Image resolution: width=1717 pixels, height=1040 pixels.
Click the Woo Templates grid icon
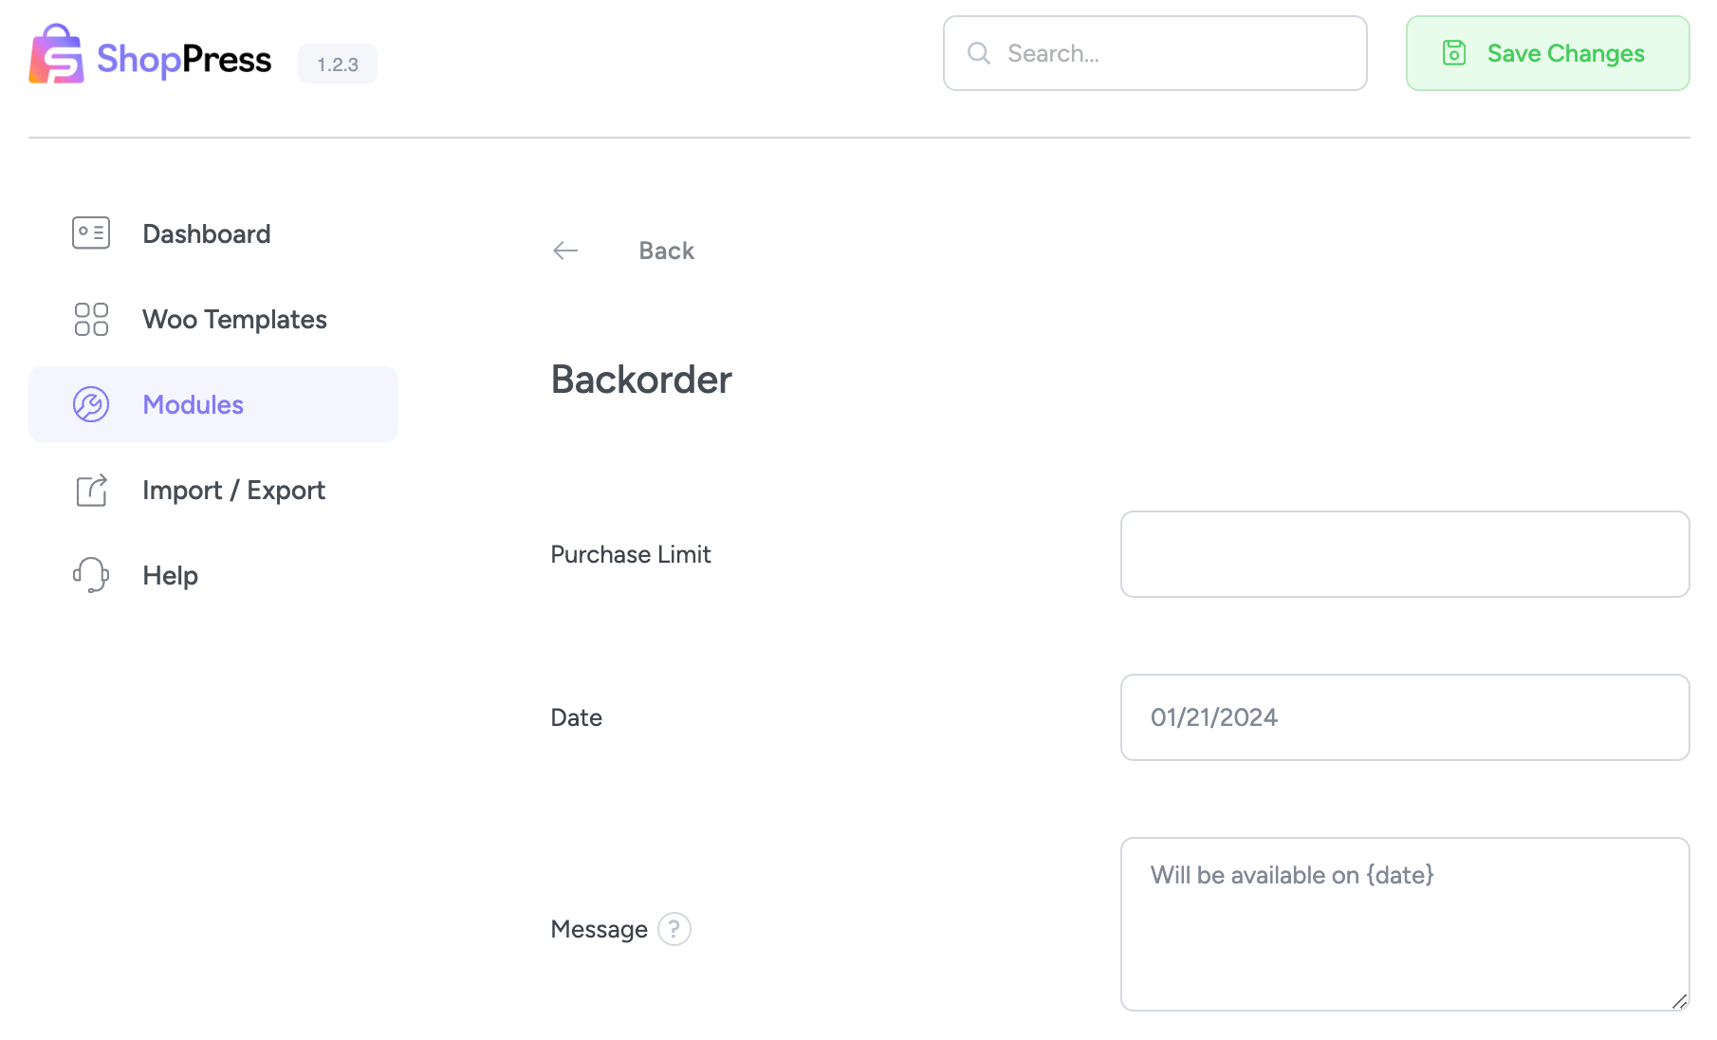90,320
